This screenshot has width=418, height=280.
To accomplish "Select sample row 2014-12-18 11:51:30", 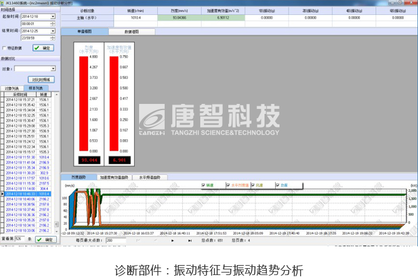I will [x=27, y=157].
